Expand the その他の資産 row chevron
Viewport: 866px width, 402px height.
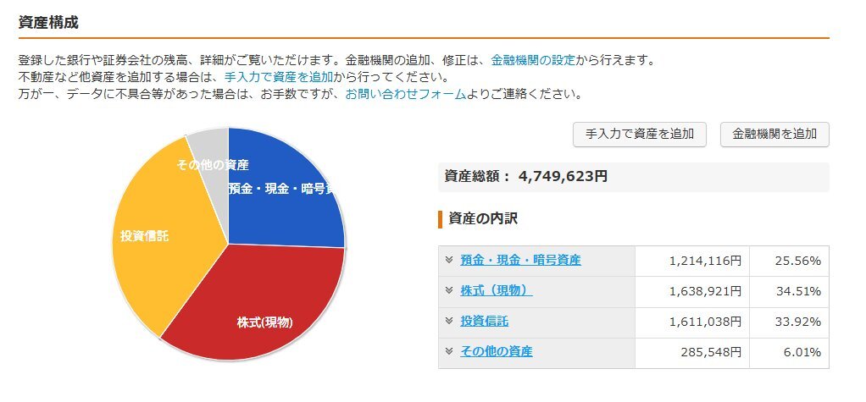pyautogui.click(x=449, y=351)
